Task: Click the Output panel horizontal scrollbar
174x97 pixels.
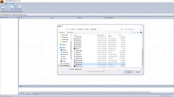Action: pos(85,92)
